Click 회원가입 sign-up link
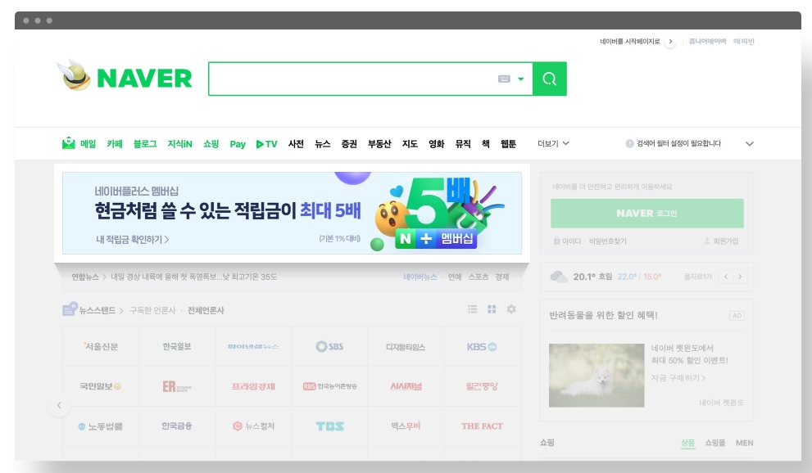This screenshot has width=812, height=473. (x=721, y=241)
